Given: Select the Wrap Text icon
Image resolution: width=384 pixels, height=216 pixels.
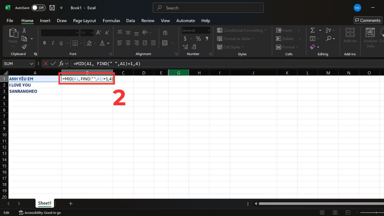Looking at the screenshot, I should click(x=165, y=32).
